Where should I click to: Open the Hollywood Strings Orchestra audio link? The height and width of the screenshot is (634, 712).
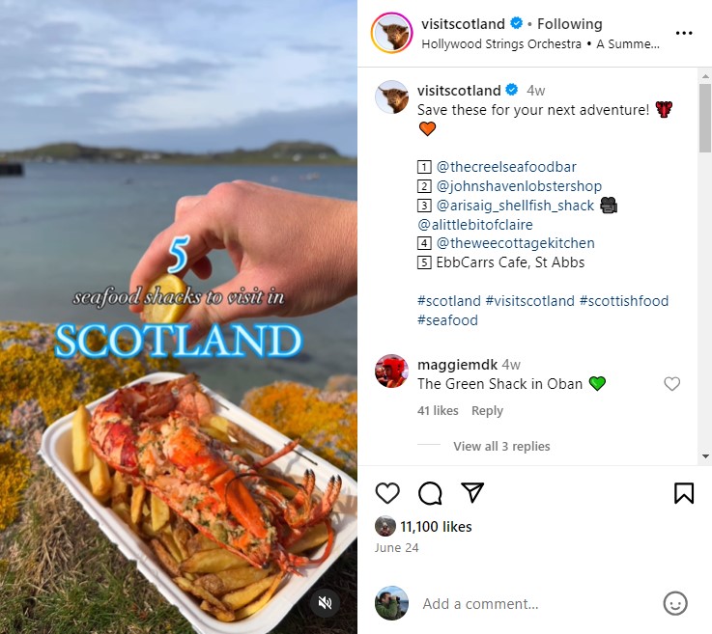click(501, 44)
